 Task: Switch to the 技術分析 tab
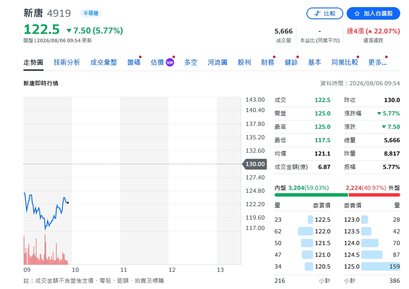[x=67, y=63]
